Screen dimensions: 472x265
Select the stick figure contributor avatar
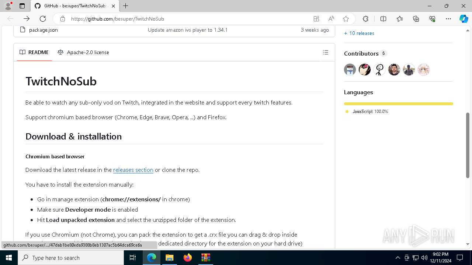379,70
